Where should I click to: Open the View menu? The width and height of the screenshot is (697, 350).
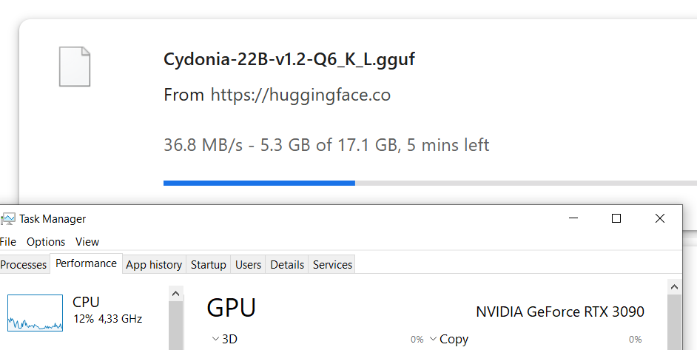click(87, 242)
